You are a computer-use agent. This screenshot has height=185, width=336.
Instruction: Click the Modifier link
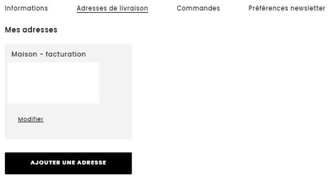(31, 119)
